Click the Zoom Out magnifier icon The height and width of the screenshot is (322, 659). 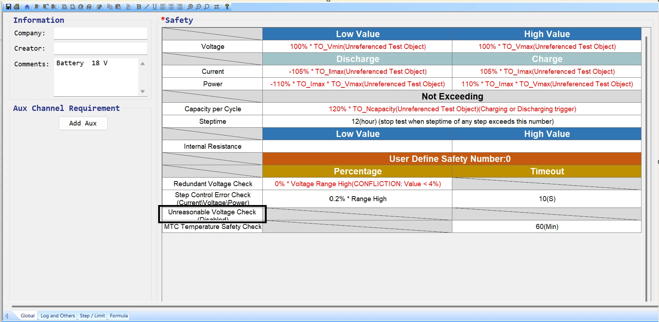tap(198, 7)
